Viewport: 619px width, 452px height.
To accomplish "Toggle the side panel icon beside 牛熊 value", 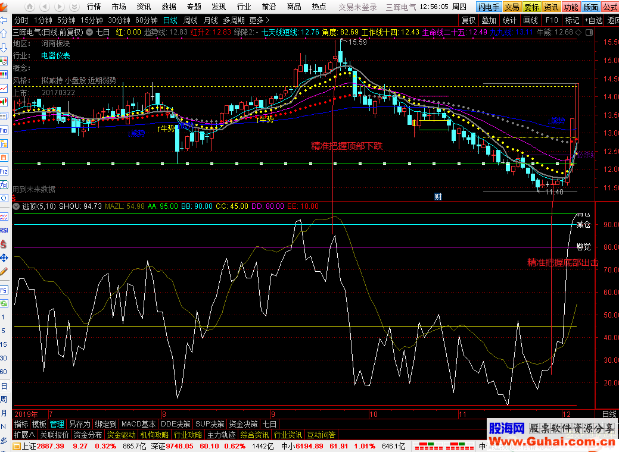I will [x=589, y=32].
